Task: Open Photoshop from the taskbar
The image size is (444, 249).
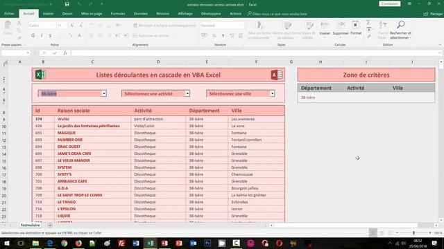Action: coord(207,243)
